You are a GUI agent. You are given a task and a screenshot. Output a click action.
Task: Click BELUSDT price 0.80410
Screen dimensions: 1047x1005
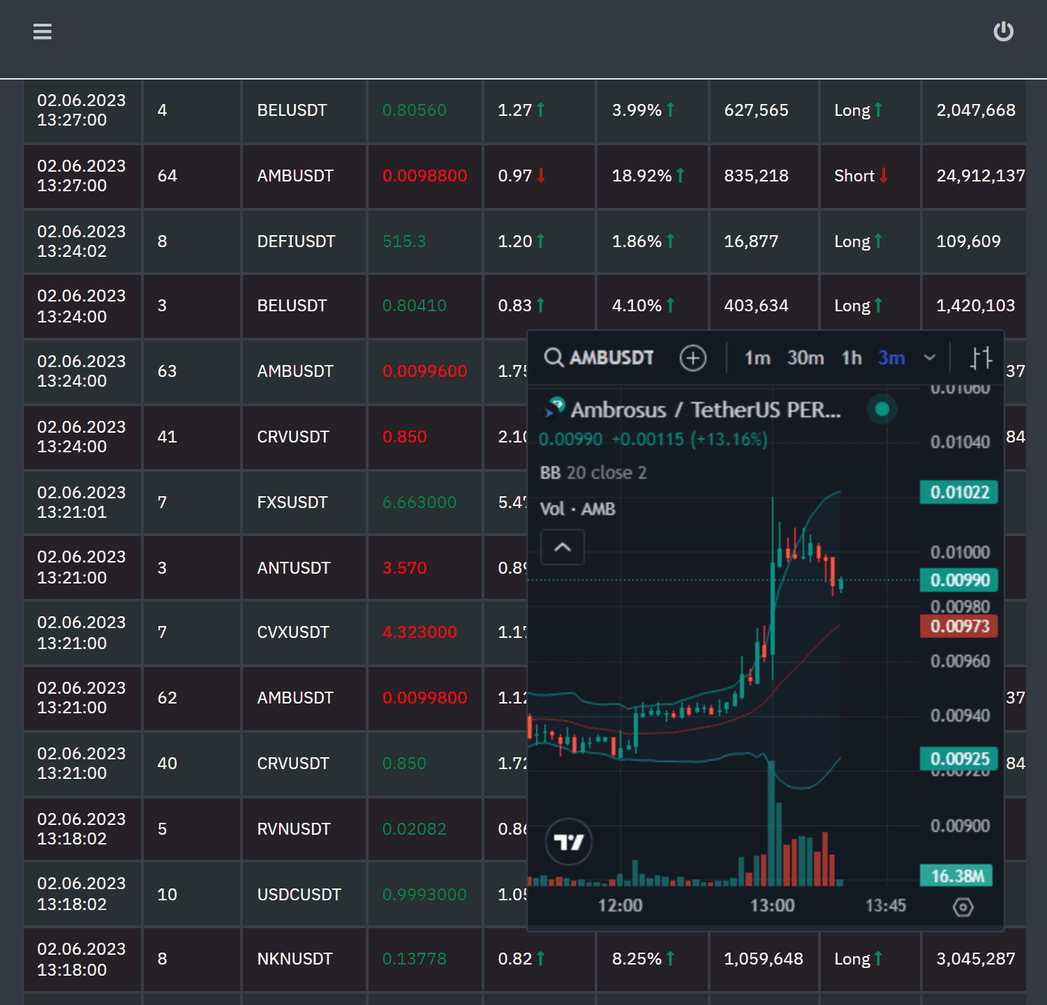point(414,306)
